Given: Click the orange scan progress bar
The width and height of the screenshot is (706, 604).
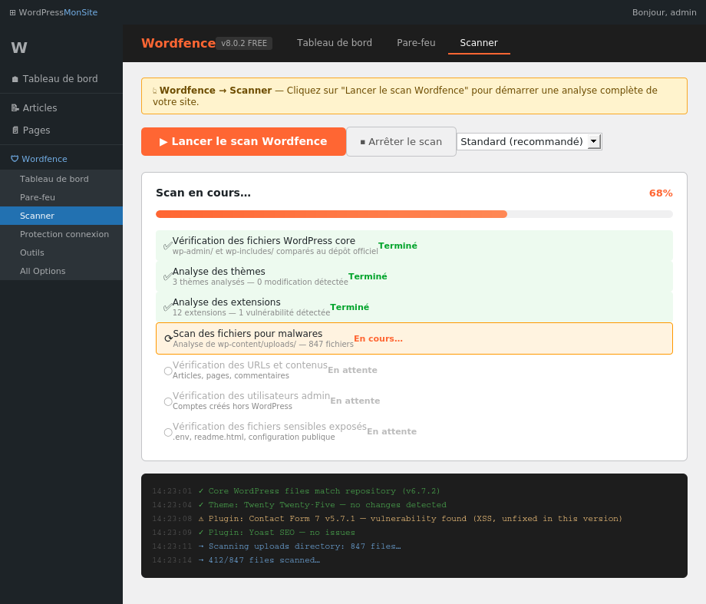Looking at the screenshot, I should (332, 214).
